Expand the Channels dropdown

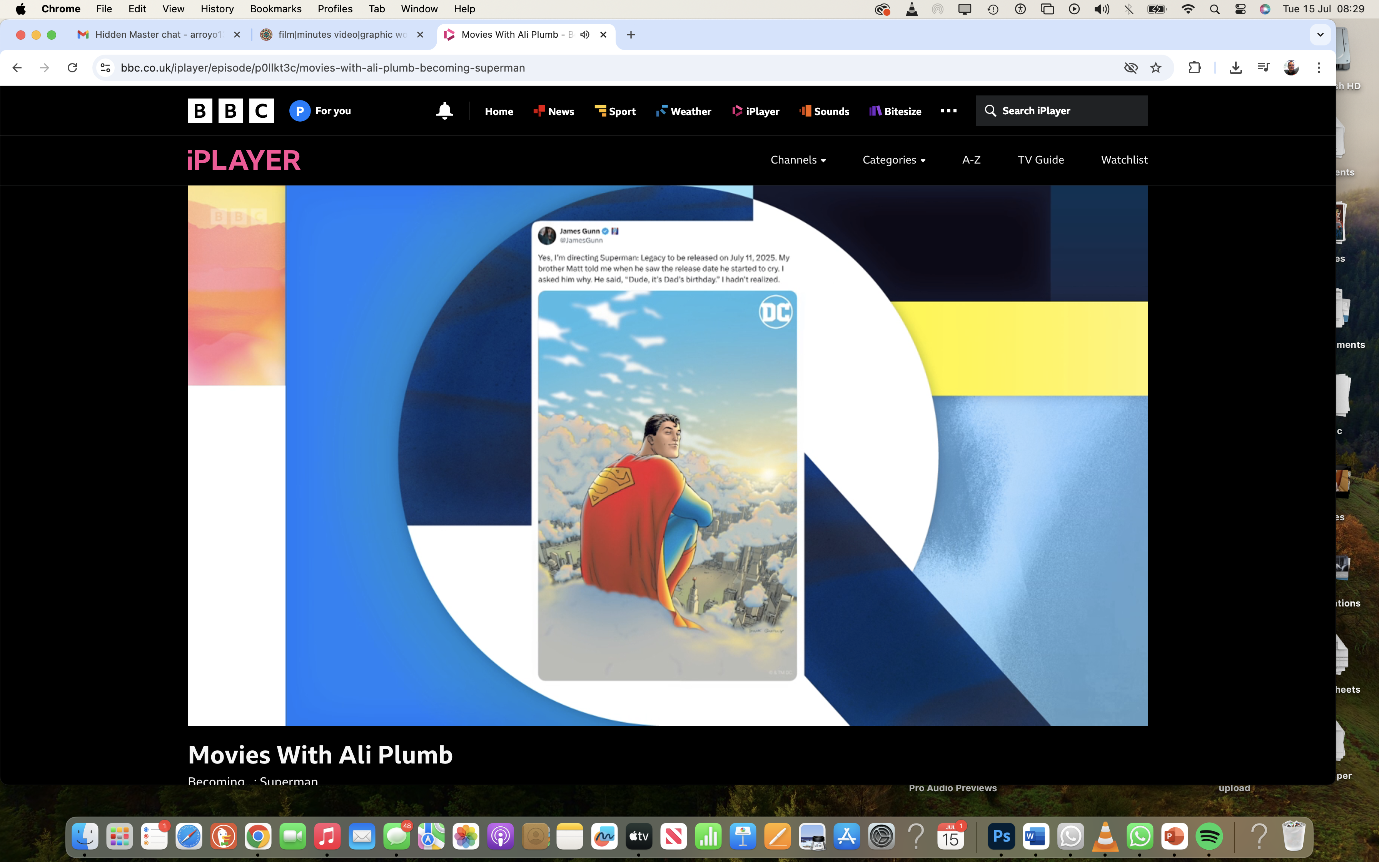click(798, 160)
